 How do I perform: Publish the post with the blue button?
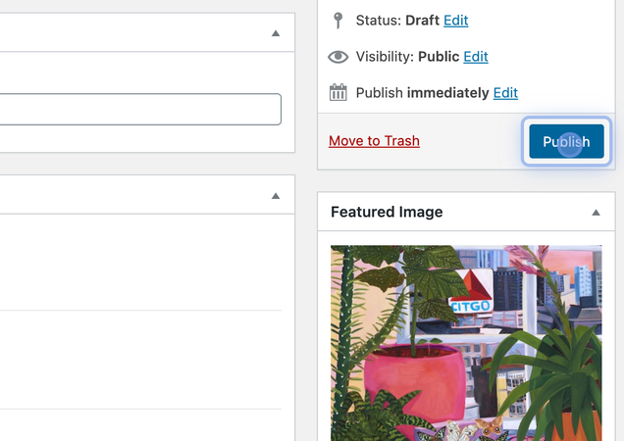coord(566,141)
